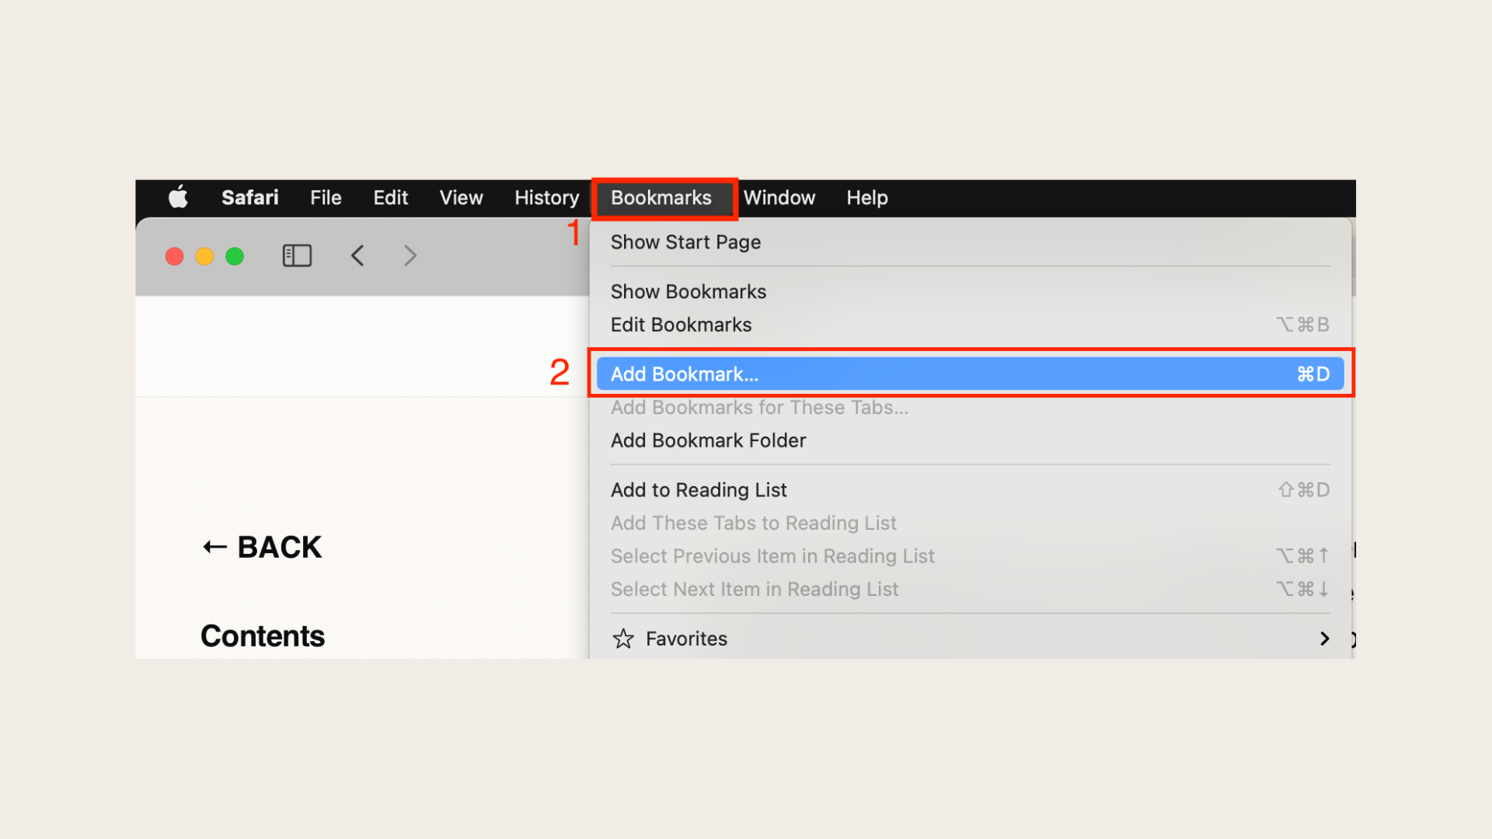Select Add These Tabs to Reading List
Image resolution: width=1492 pixels, height=839 pixels.
970,523
